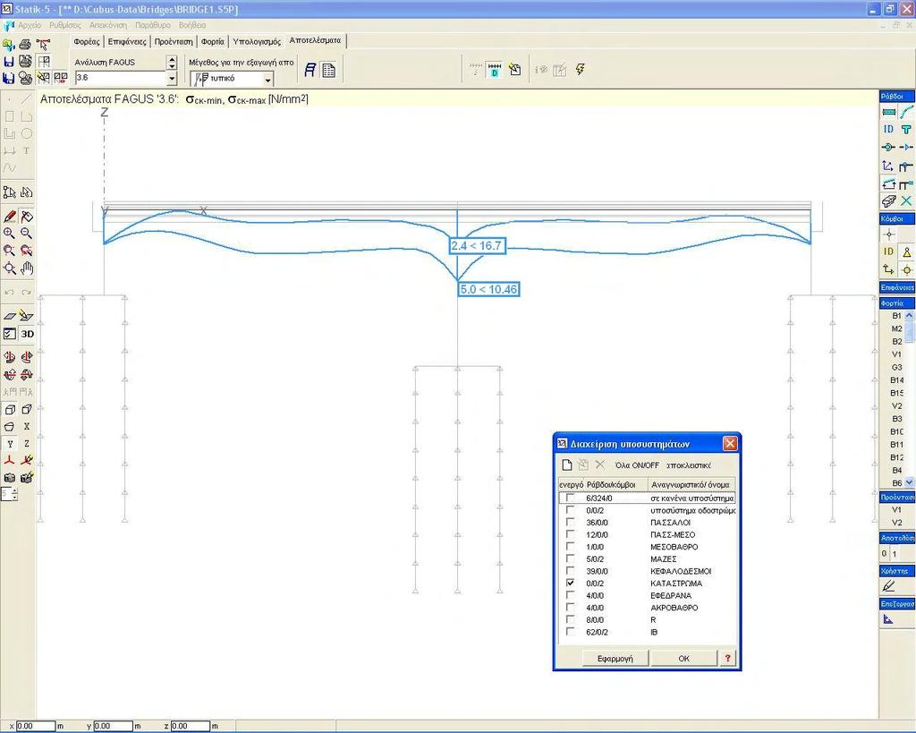Open the Υπολογισμός tab

click(257, 41)
